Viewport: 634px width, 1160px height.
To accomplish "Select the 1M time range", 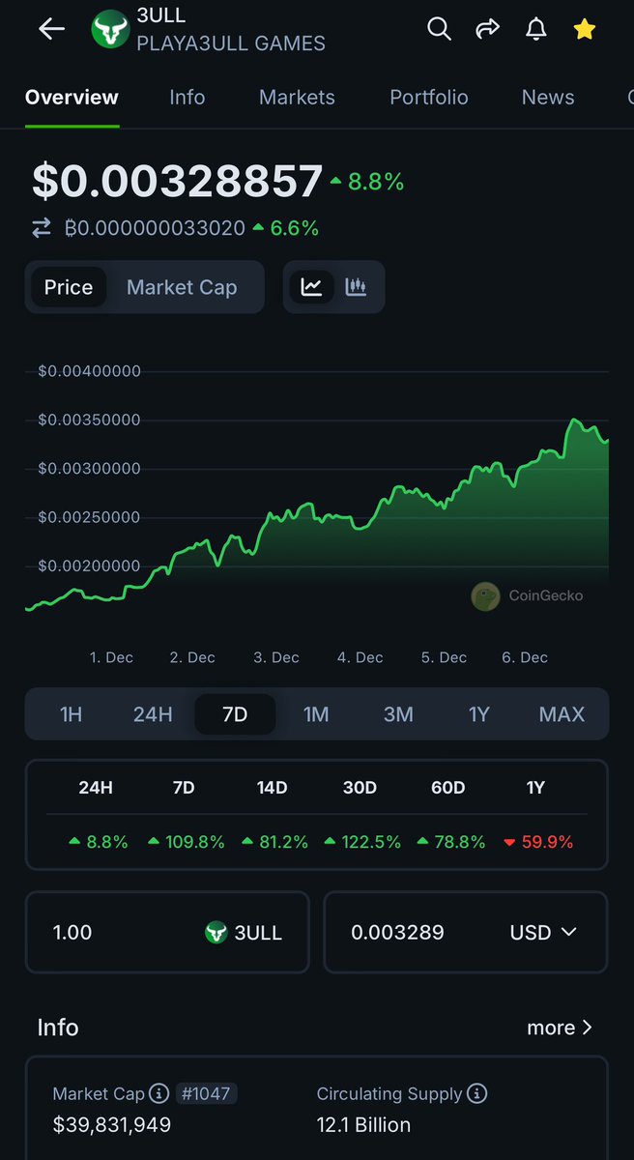I will click(x=316, y=714).
